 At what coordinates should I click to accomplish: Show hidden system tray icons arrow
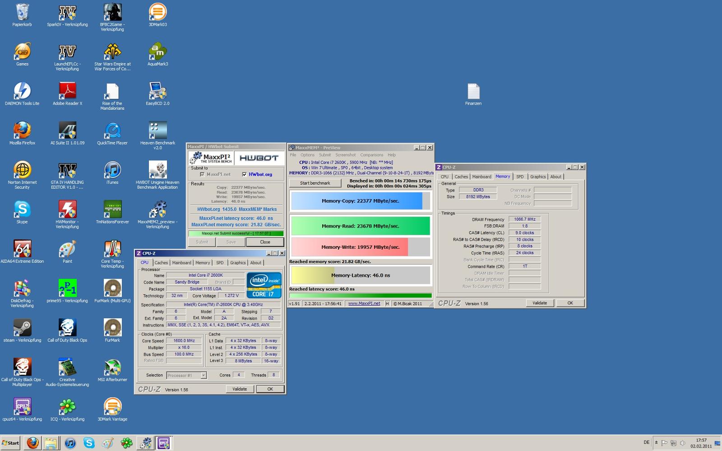point(656,443)
